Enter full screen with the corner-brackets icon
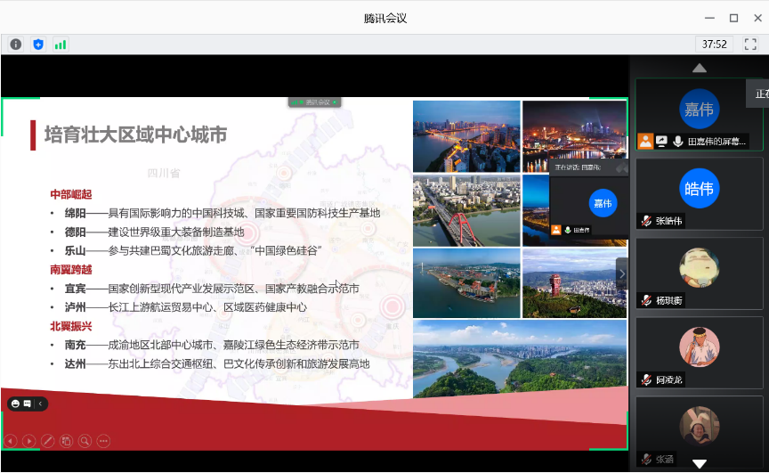 [750, 45]
